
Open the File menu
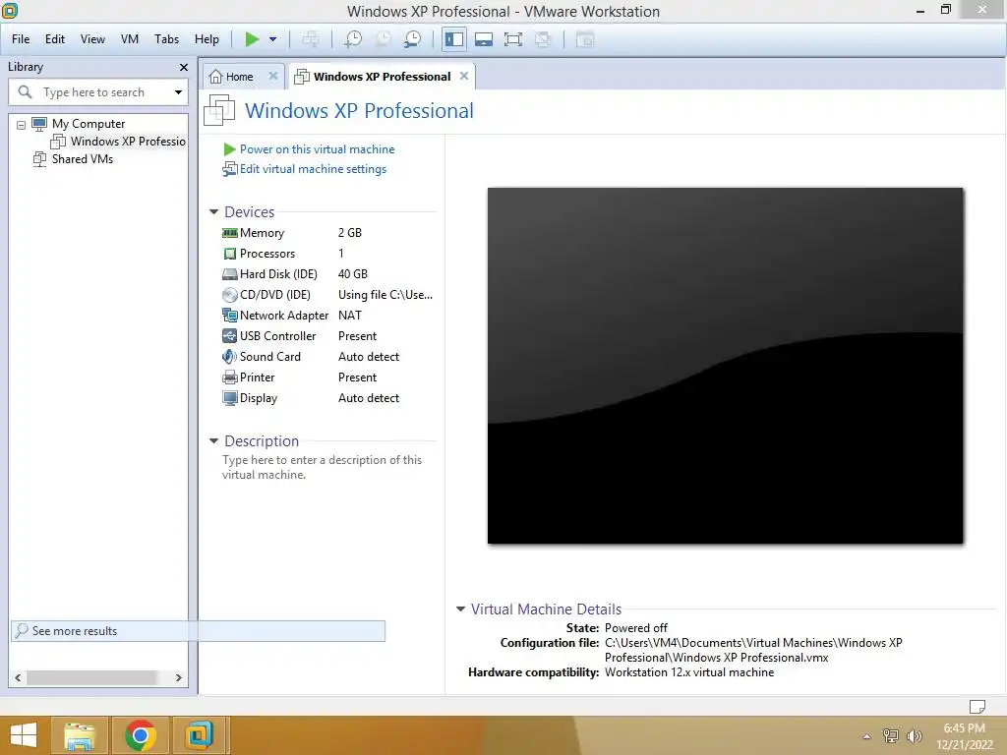coord(21,39)
